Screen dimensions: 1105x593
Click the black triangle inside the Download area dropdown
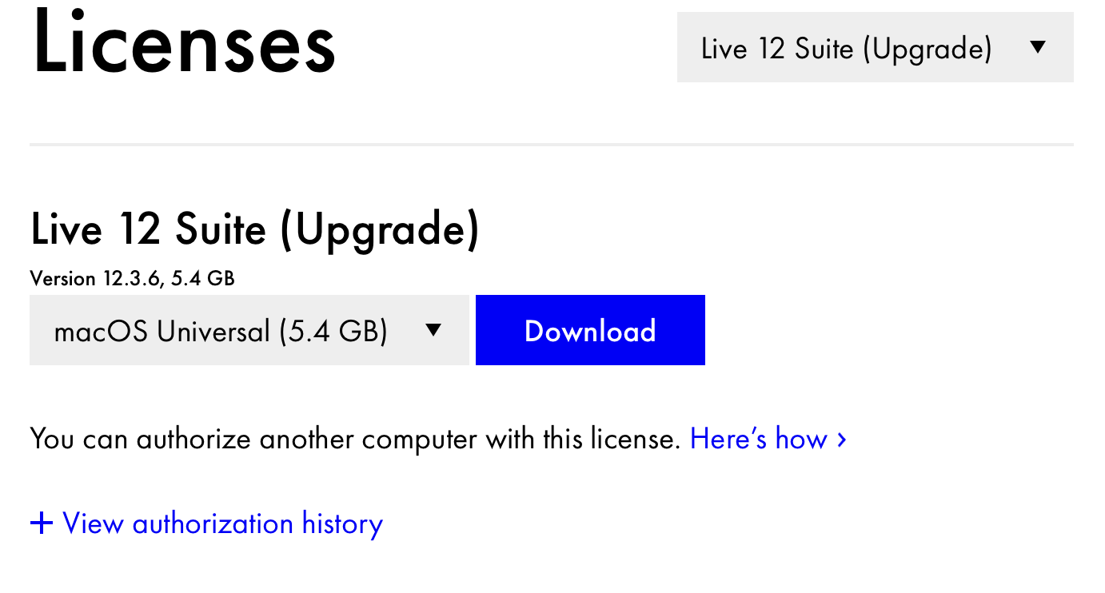(x=433, y=329)
